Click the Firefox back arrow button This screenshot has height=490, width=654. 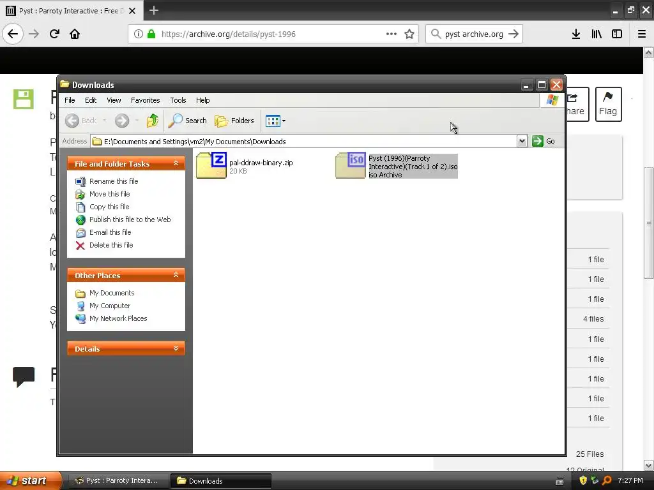(x=13, y=34)
